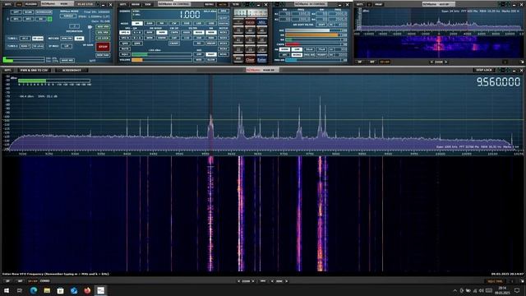Click the MEM PAN button

tap(103, 55)
